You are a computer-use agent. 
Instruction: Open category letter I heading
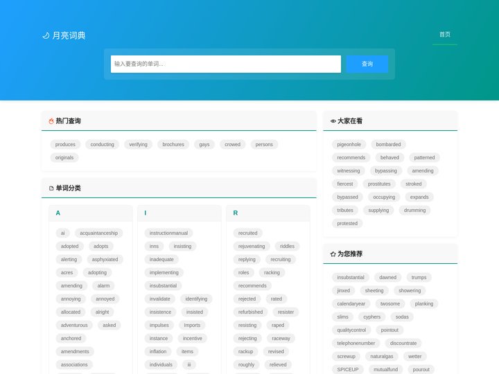[x=145, y=213]
